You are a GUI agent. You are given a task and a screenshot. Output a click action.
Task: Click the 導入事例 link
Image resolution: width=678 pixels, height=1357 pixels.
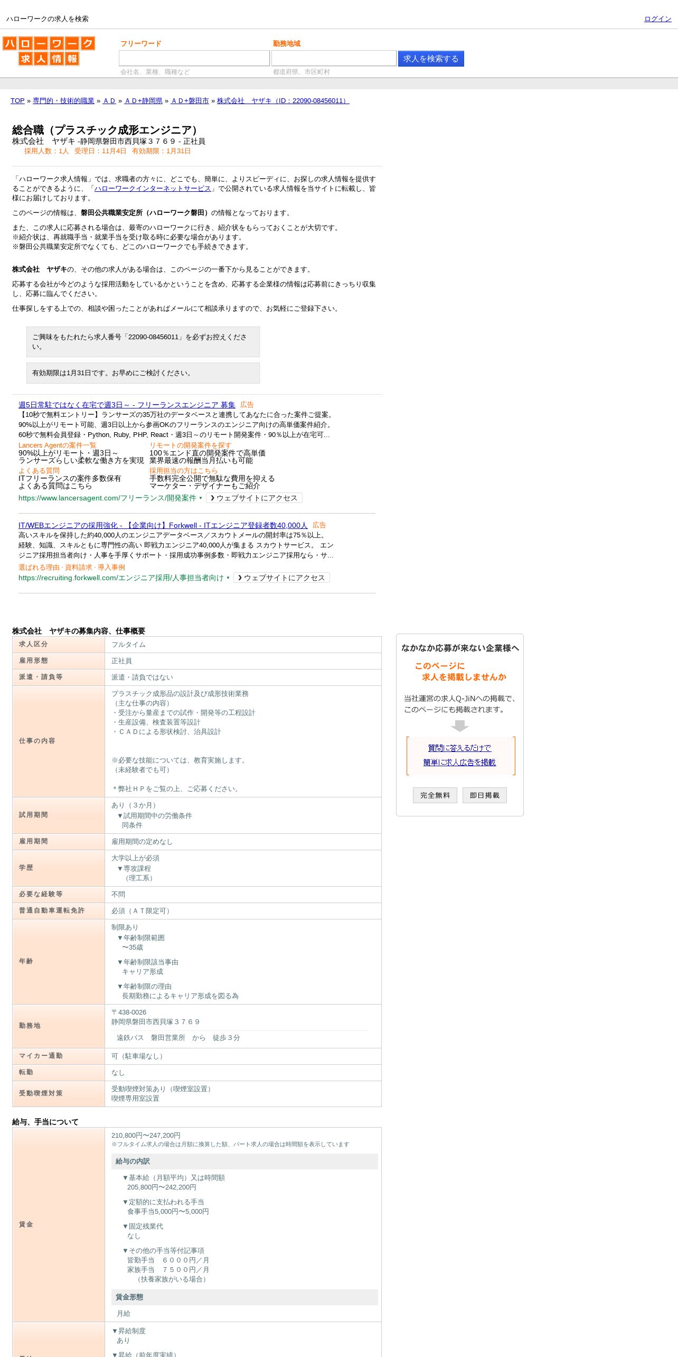pos(111,568)
